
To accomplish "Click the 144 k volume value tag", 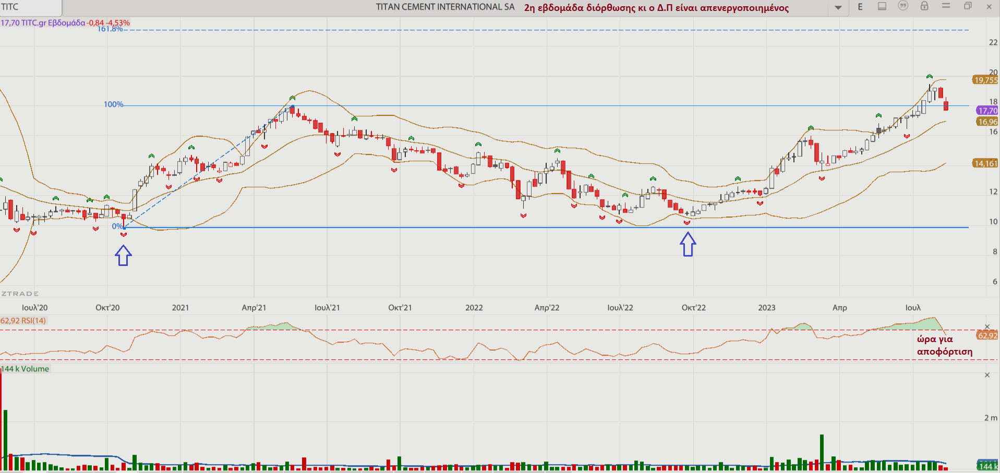I will [987, 466].
